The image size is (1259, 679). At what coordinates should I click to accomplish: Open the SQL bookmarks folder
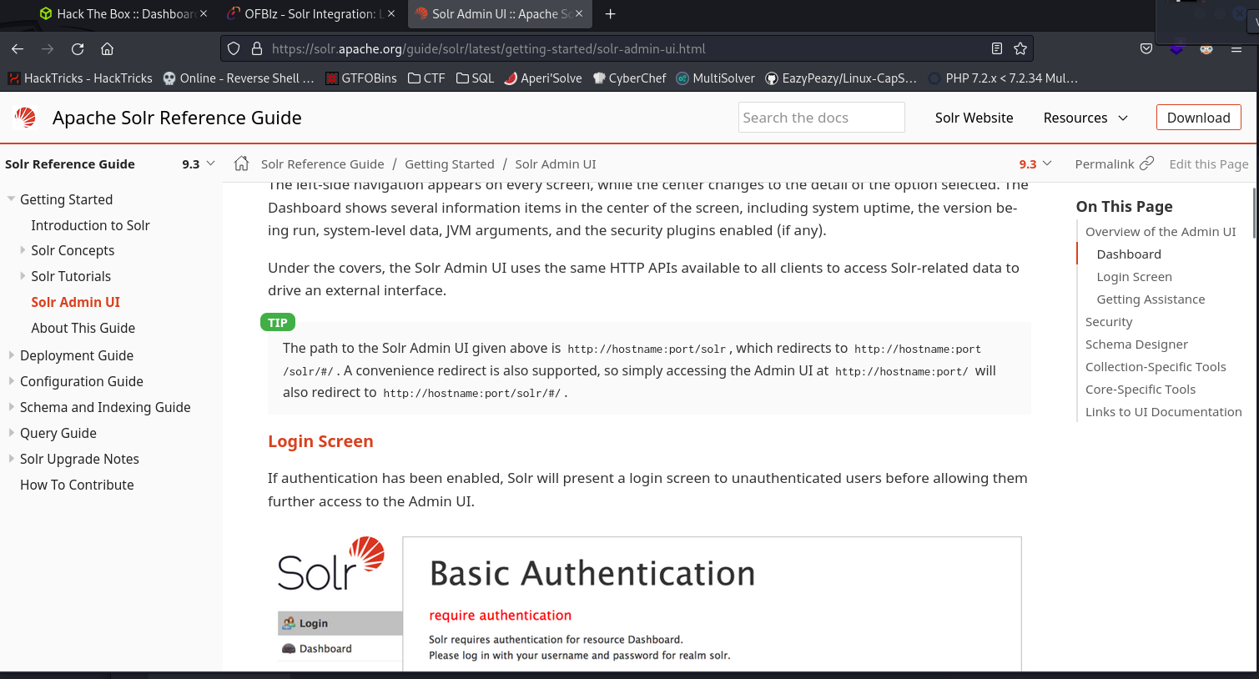(x=475, y=78)
